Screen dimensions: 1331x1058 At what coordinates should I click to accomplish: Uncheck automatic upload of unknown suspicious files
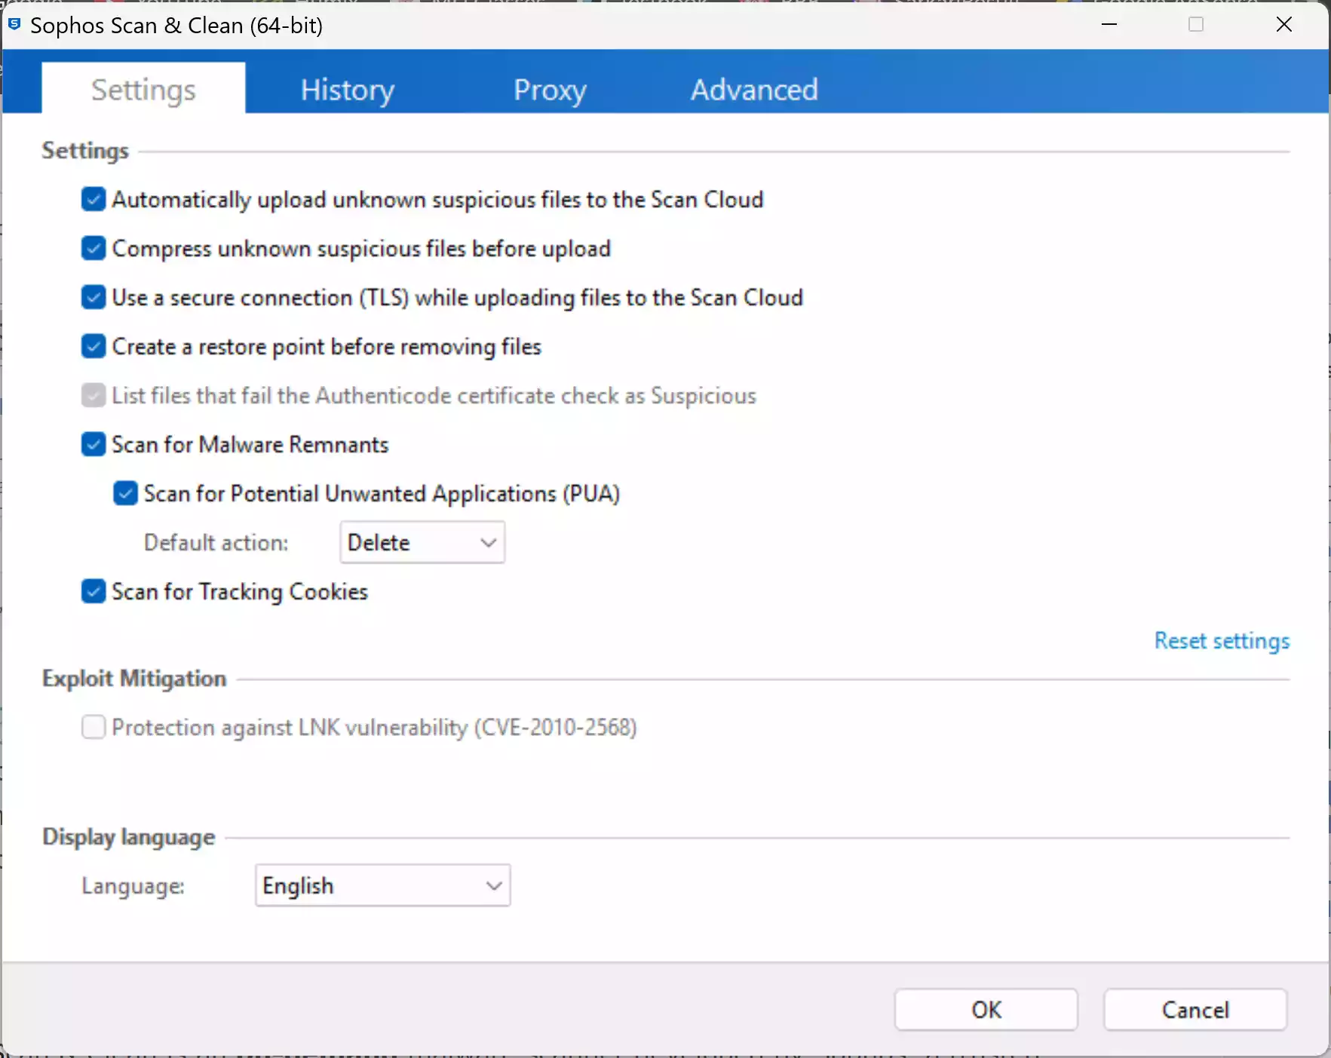click(x=93, y=199)
